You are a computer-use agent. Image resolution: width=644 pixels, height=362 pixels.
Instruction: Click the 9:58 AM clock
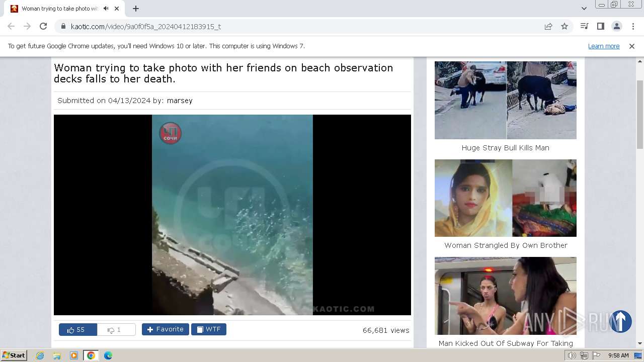click(618, 355)
